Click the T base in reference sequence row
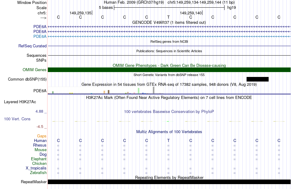 tap(168, 17)
